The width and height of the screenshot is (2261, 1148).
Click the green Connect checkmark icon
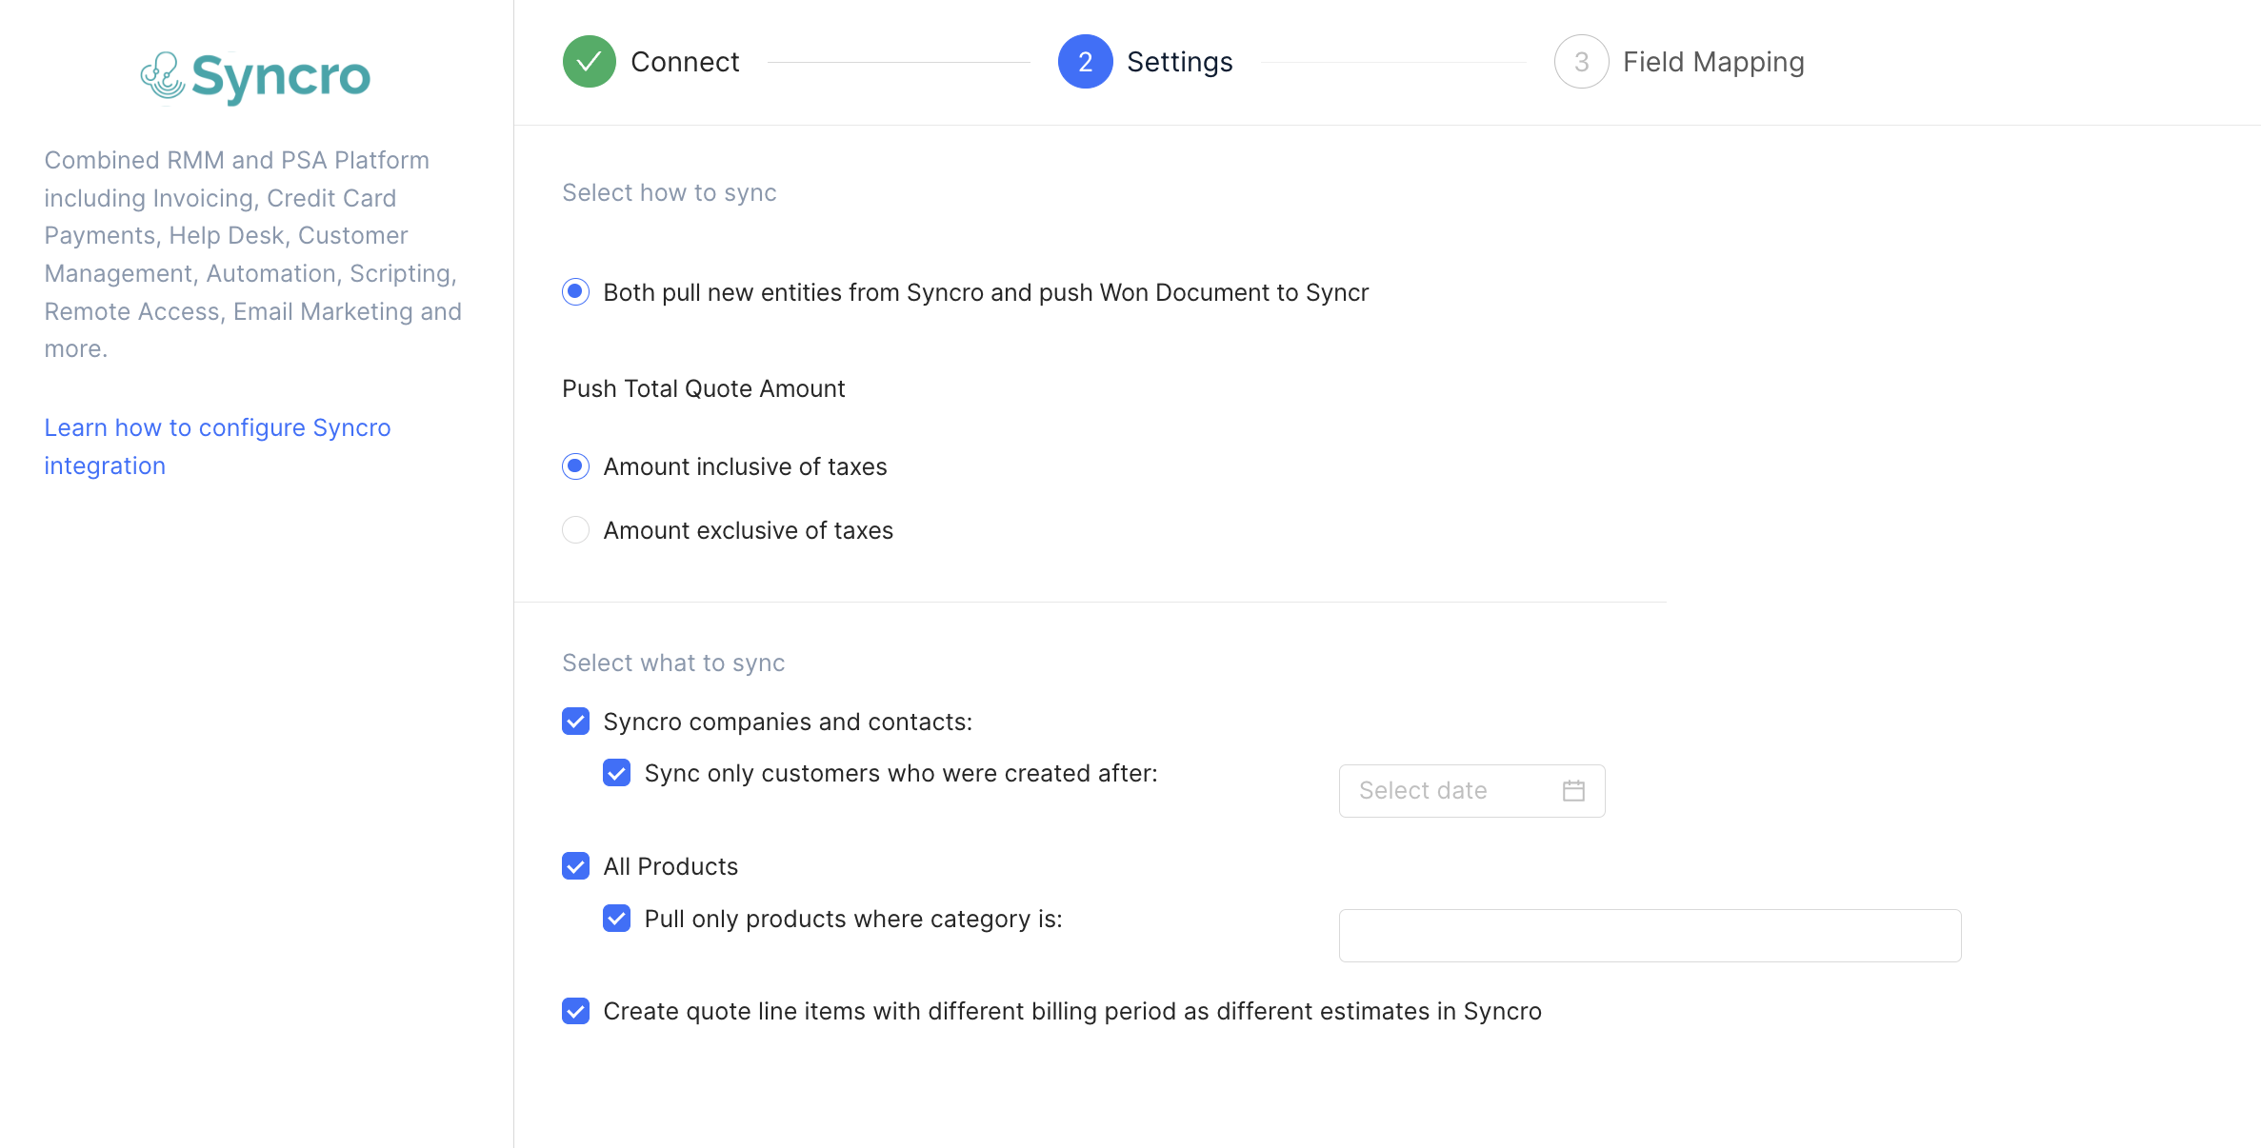[589, 62]
